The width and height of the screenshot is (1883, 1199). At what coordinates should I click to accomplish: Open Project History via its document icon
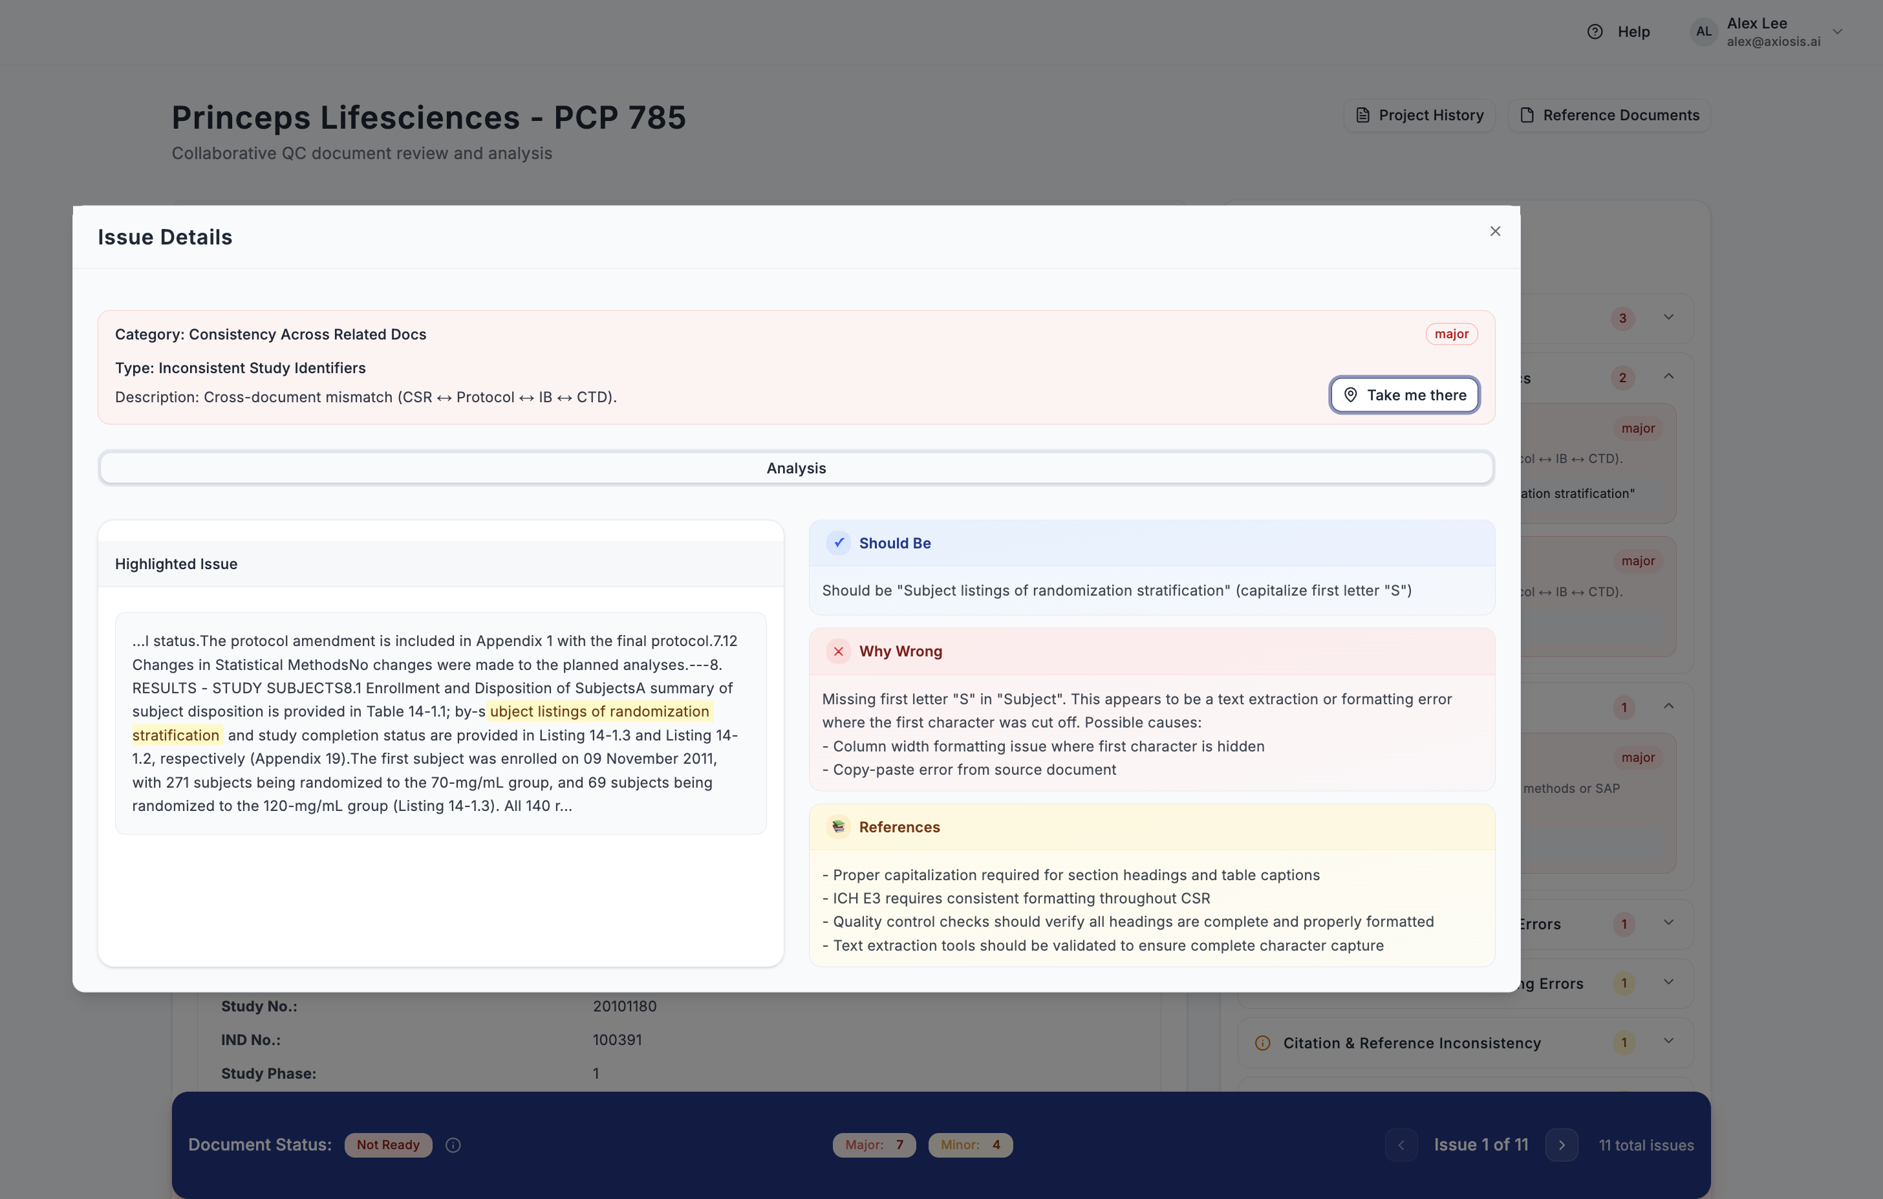[1363, 114]
